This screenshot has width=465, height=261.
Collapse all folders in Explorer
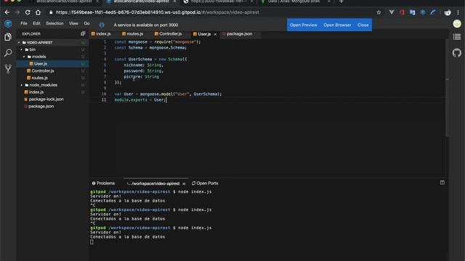pos(83,34)
